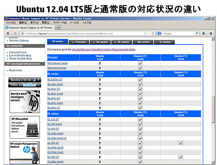This screenshot has height=165, width=217.
Task: Open the URL history dropdown arrow
Action: click(x=149, y=34)
